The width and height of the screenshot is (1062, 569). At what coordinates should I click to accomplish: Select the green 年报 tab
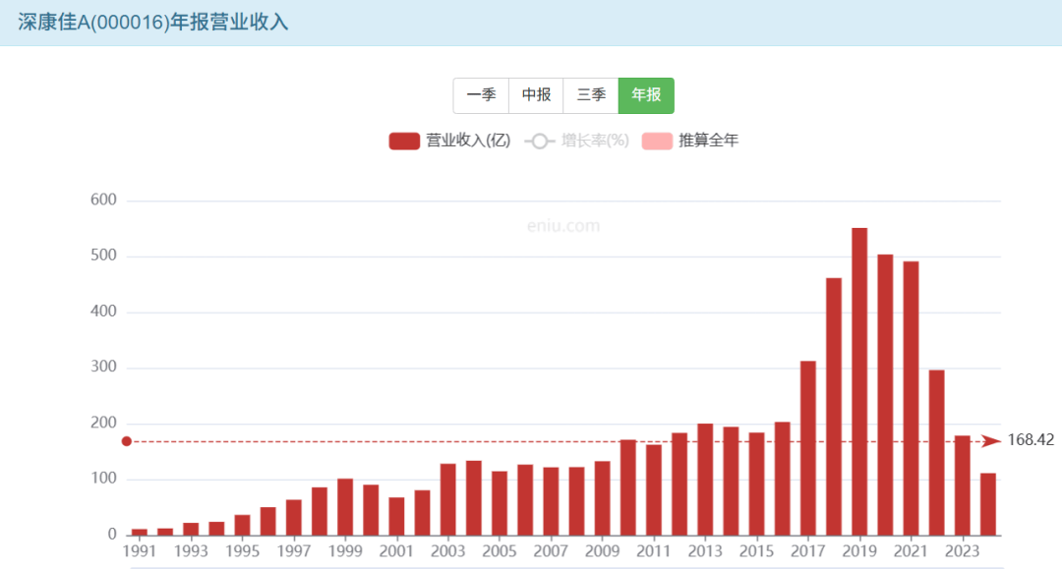point(646,95)
